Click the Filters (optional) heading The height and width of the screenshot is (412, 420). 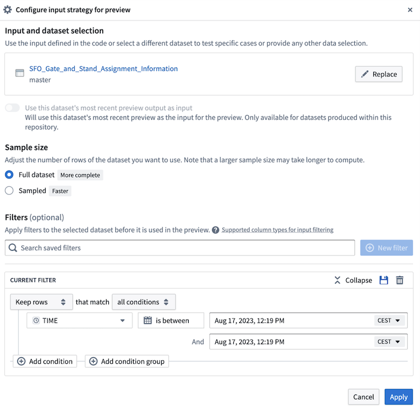coord(34,218)
